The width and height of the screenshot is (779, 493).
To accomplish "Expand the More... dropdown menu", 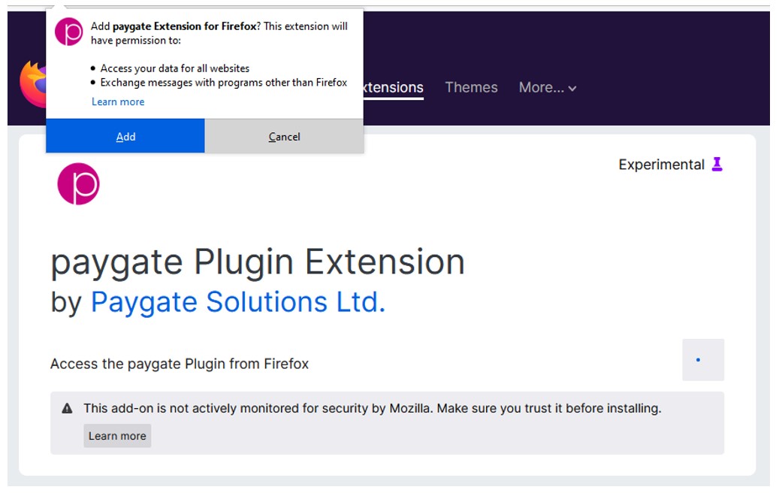I will pyautogui.click(x=548, y=87).
